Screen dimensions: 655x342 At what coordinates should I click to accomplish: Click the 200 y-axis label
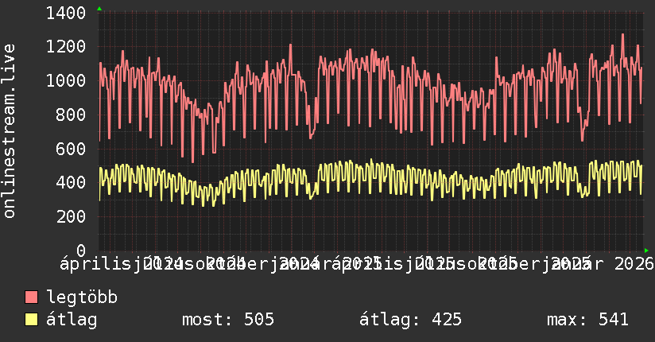coord(71,216)
